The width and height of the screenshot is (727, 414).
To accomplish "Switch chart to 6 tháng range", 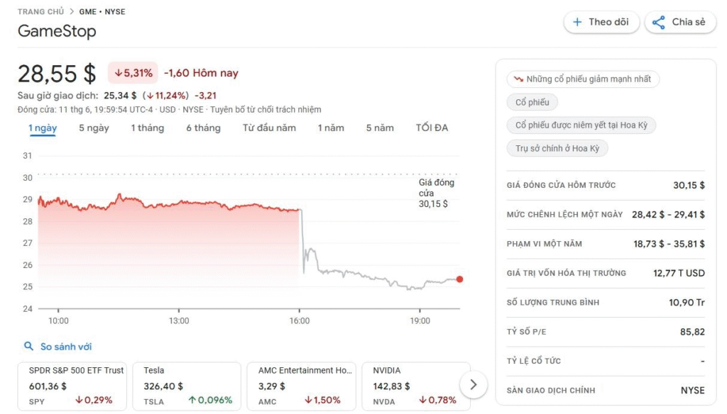I will [203, 128].
